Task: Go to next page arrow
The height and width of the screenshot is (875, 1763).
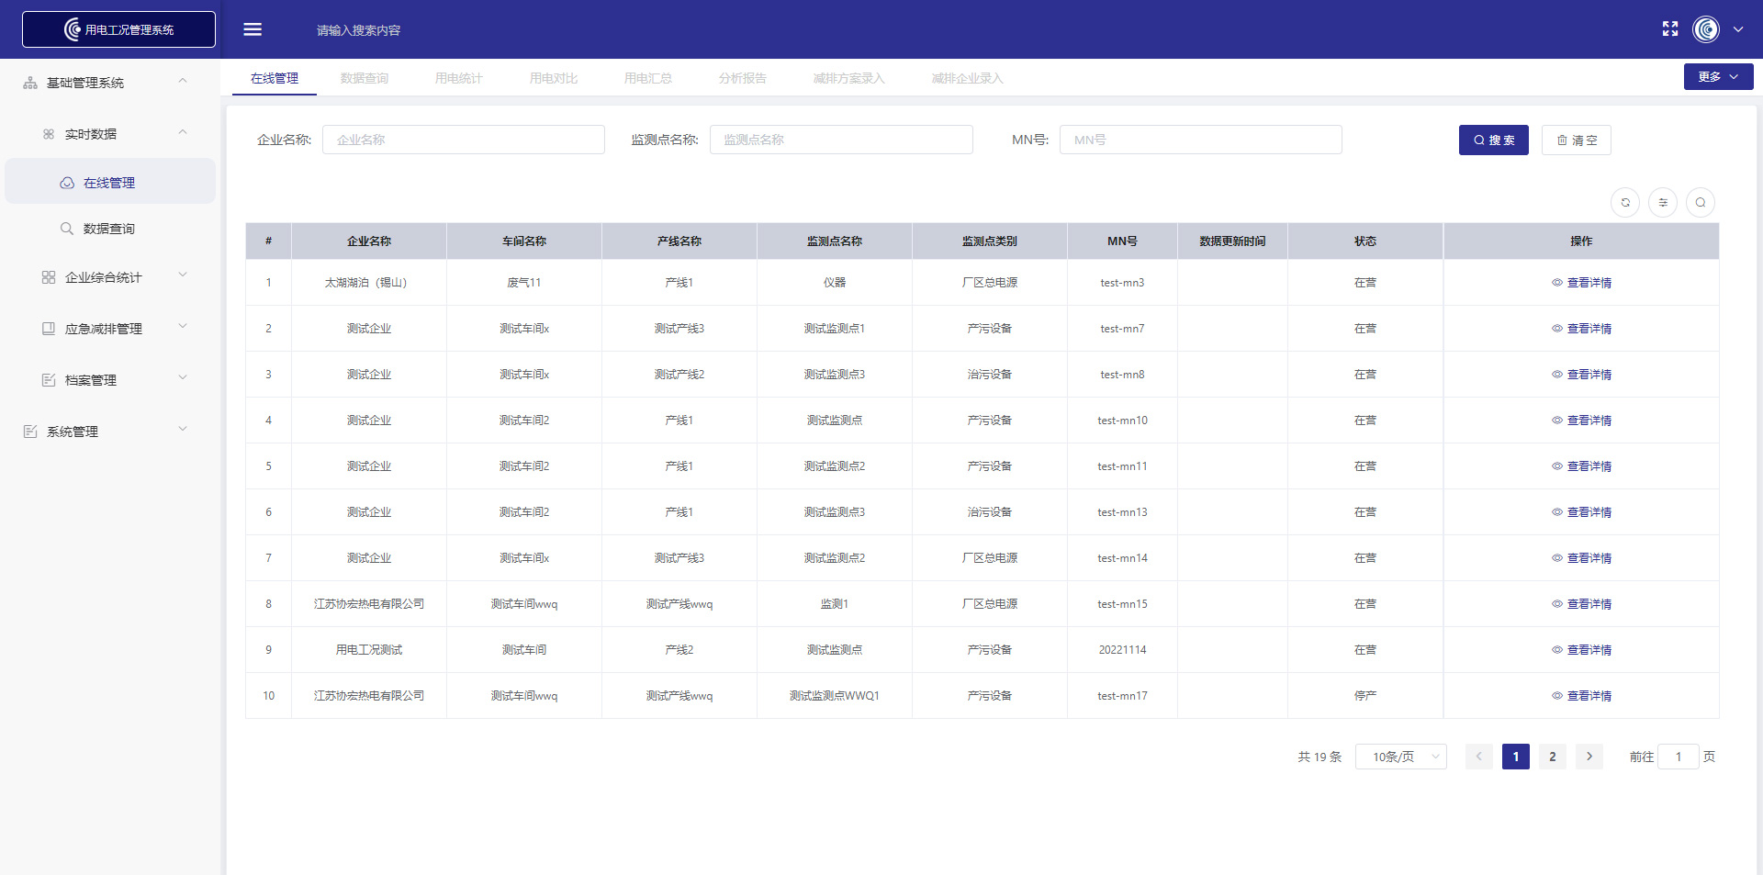Action: point(1589,757)
